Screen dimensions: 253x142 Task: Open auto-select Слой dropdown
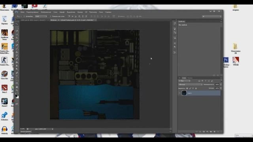tap(41, 17)
